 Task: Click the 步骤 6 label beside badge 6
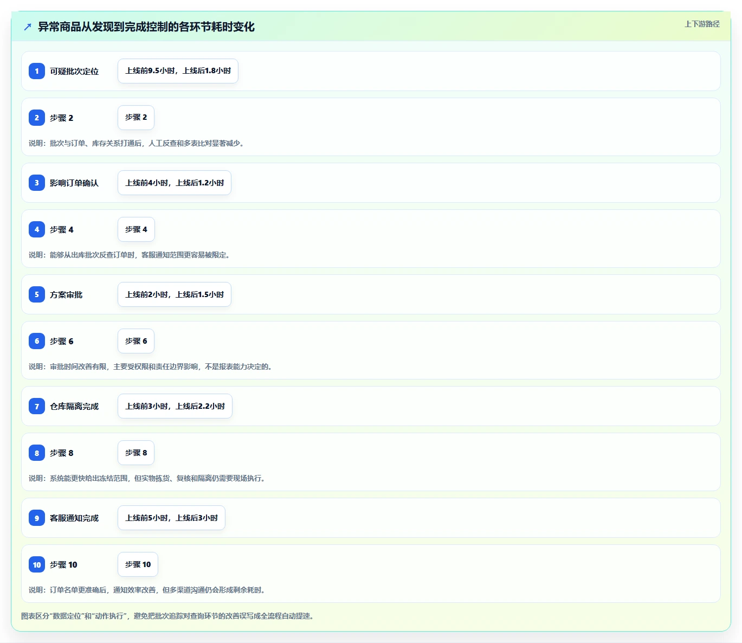[x=61, y=341]
